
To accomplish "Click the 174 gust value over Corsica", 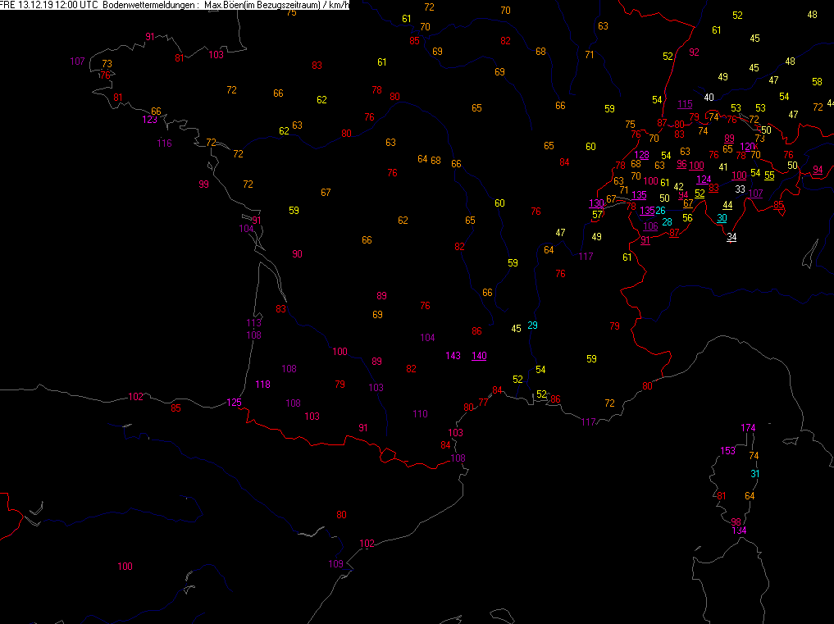I will coord(748,428).
